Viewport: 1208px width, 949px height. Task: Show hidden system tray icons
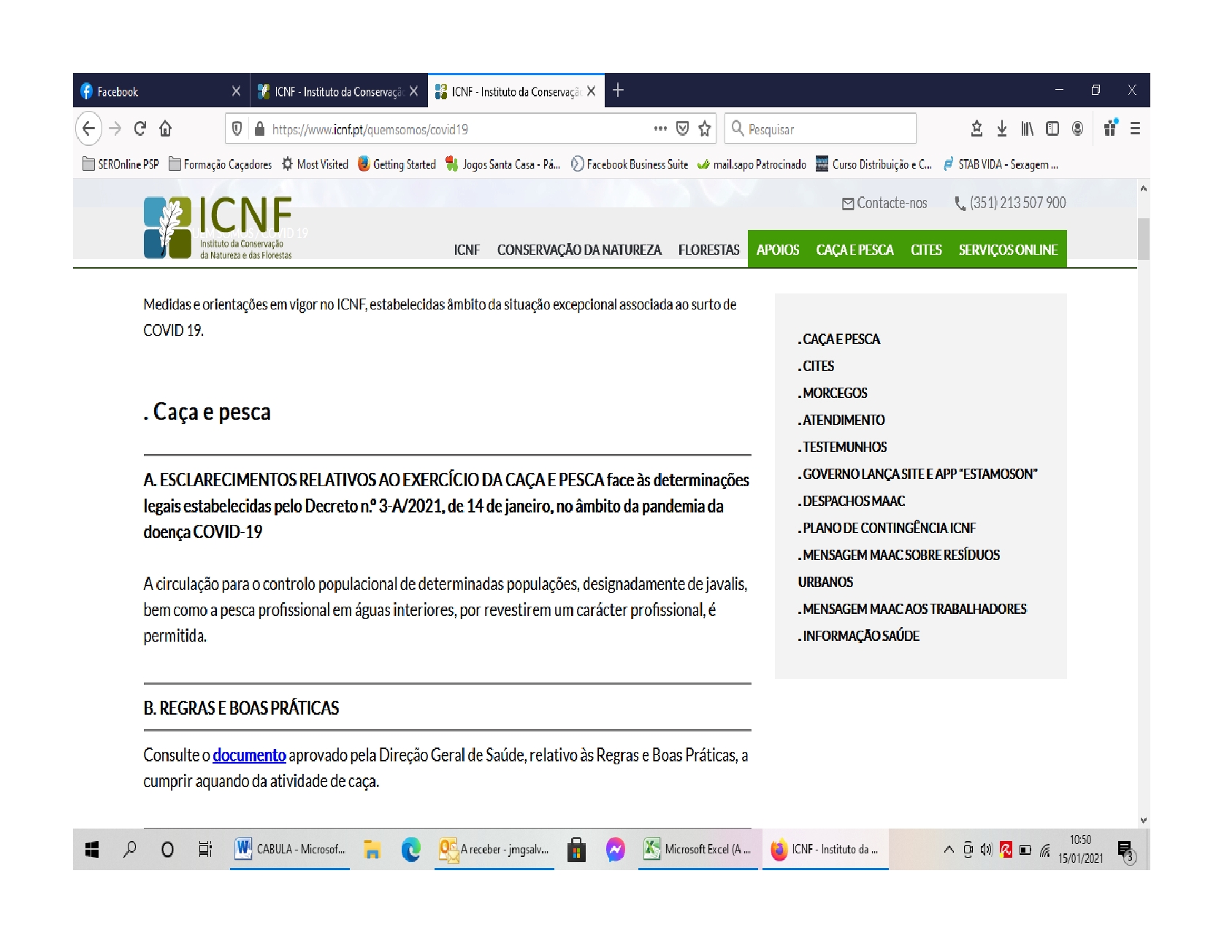click(x=949, y=849)
